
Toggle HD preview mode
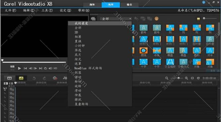pos(55,68)
